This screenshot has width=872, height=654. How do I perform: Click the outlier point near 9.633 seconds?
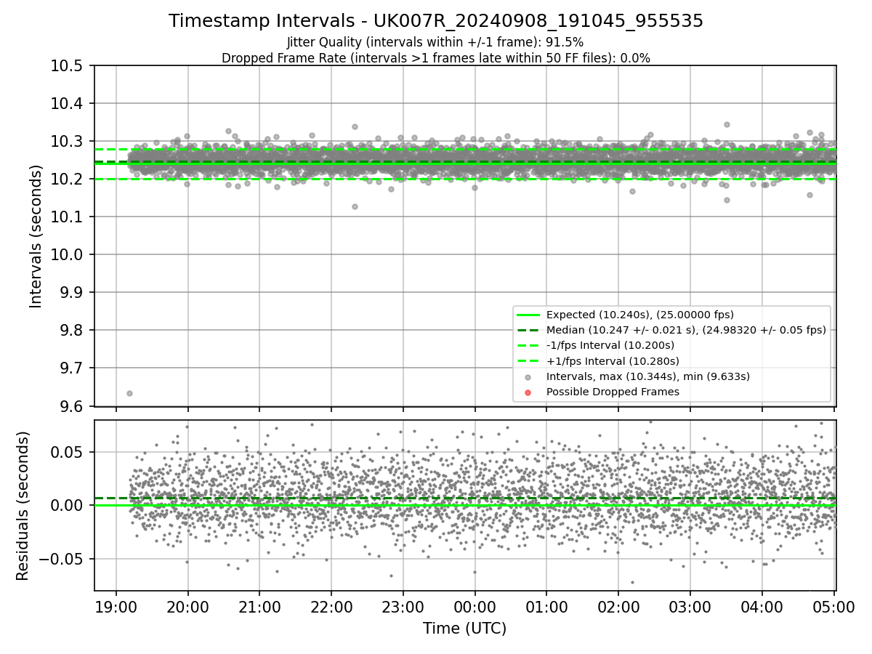click(129, 393)
